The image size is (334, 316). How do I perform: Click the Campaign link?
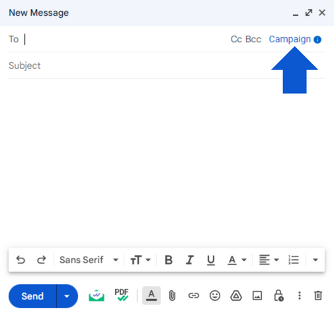tap(290, 40)
